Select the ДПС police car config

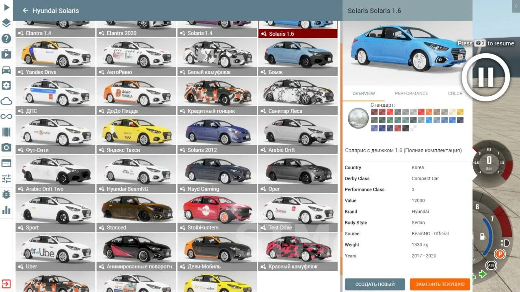point(55,96)
